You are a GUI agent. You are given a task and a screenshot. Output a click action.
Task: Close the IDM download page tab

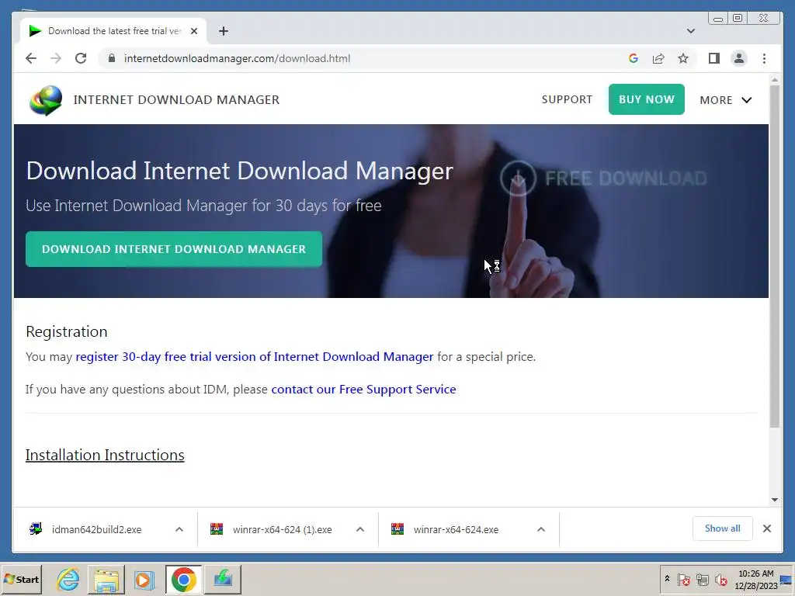point(193,31)
